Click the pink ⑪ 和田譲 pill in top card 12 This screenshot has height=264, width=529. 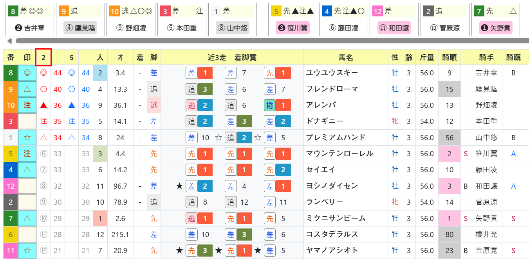[x=394, y=28]
